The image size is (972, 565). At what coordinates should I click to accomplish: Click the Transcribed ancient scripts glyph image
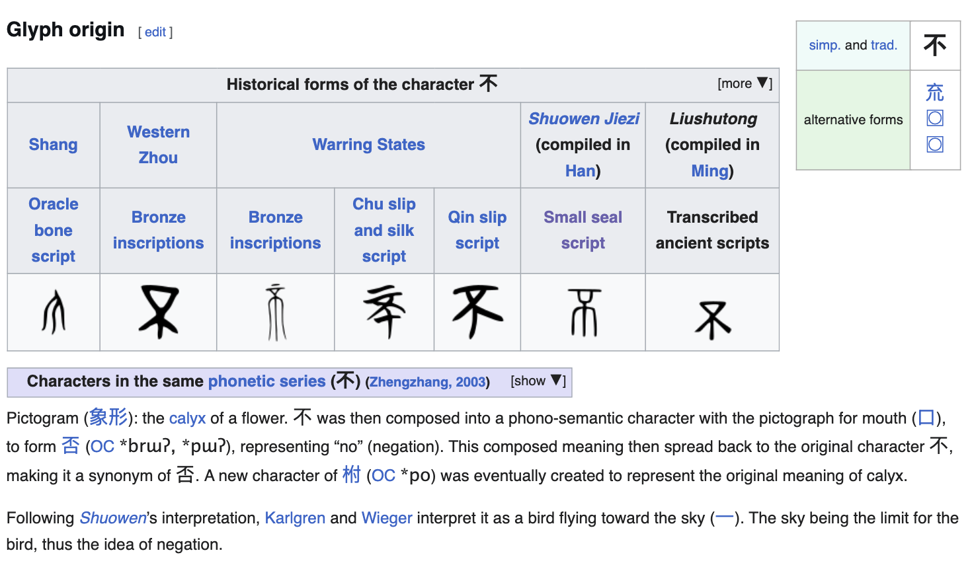click(x=713, y=320)
